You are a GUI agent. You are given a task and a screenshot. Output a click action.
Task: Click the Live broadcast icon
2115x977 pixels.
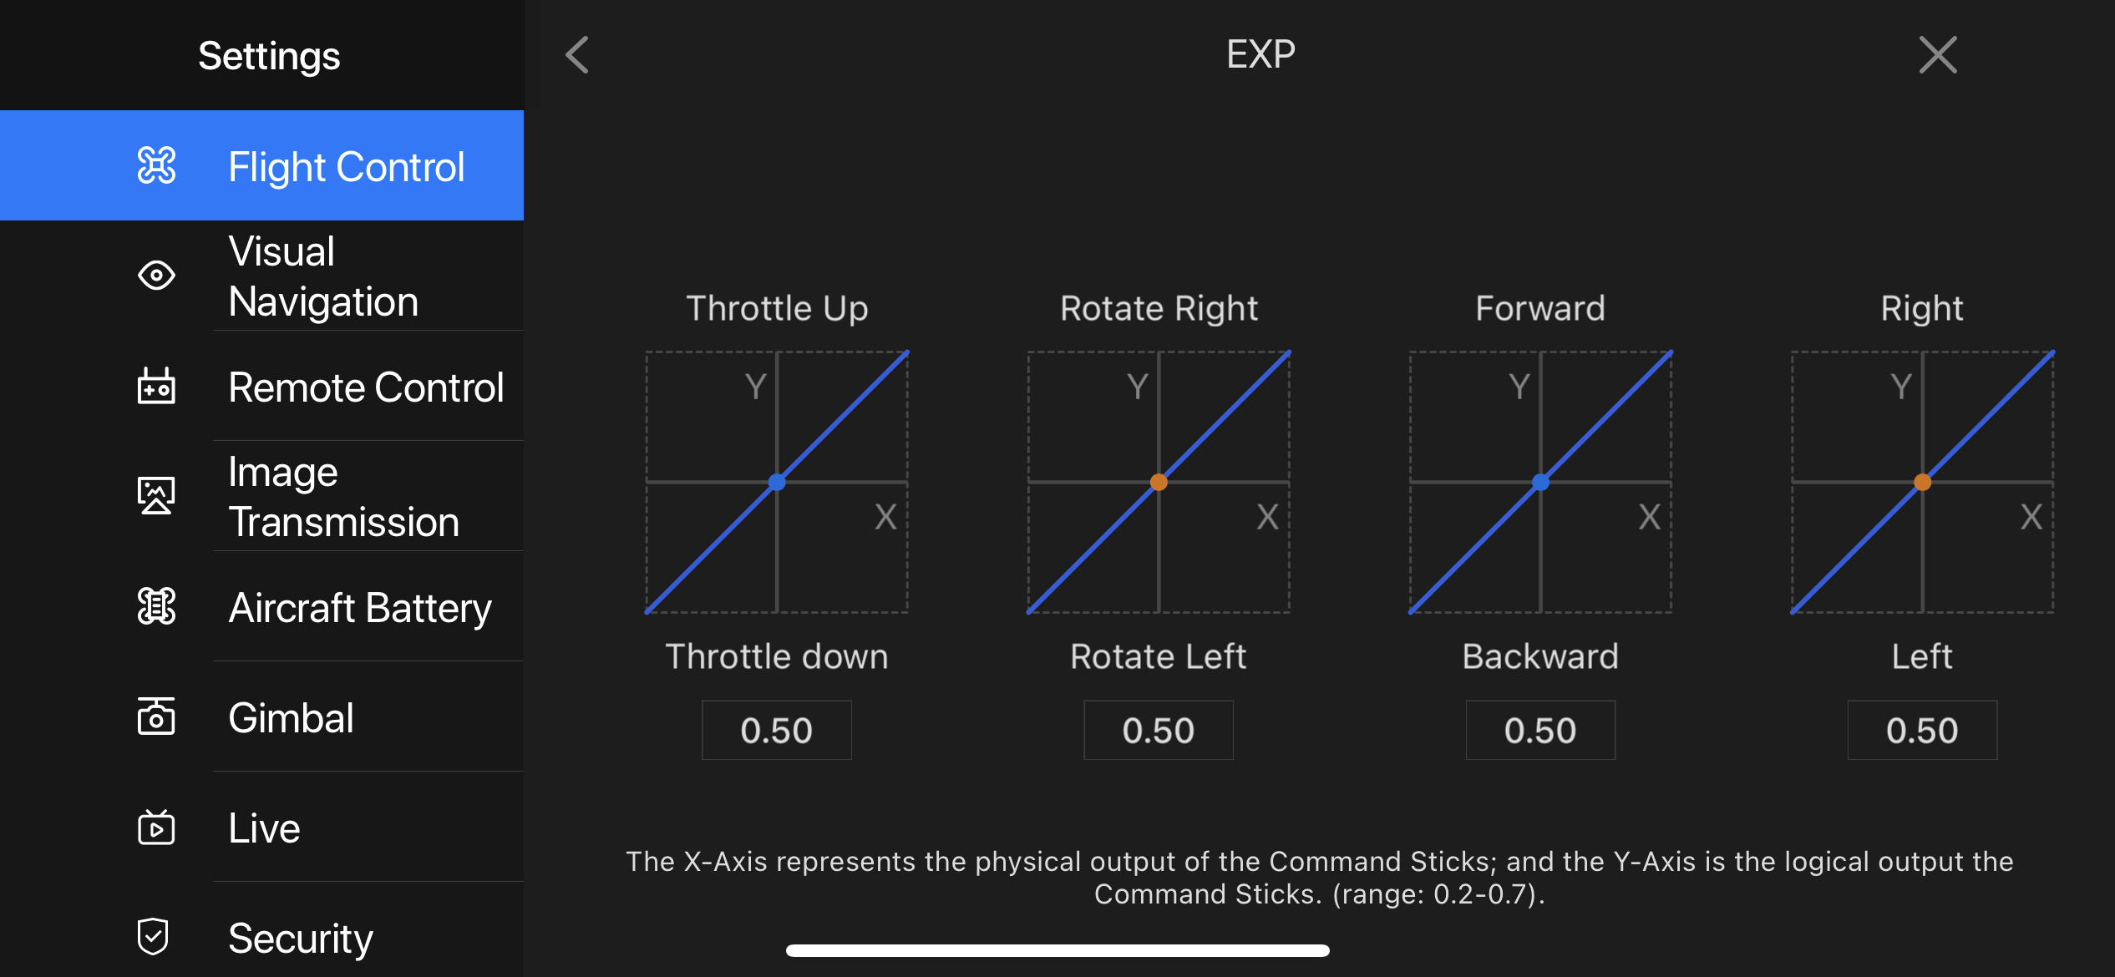pos(156,827)
